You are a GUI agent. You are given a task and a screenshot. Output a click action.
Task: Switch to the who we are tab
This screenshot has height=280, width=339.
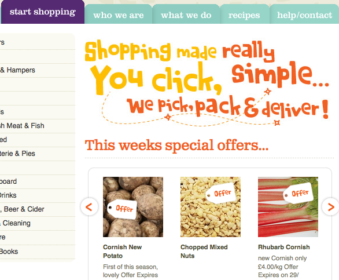coord(119,15)
